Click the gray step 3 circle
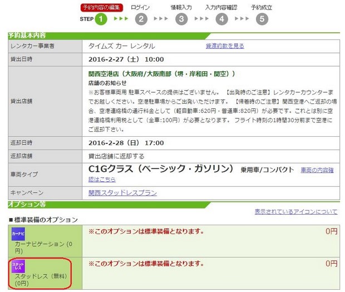345x292 pixels. (181, 19)
